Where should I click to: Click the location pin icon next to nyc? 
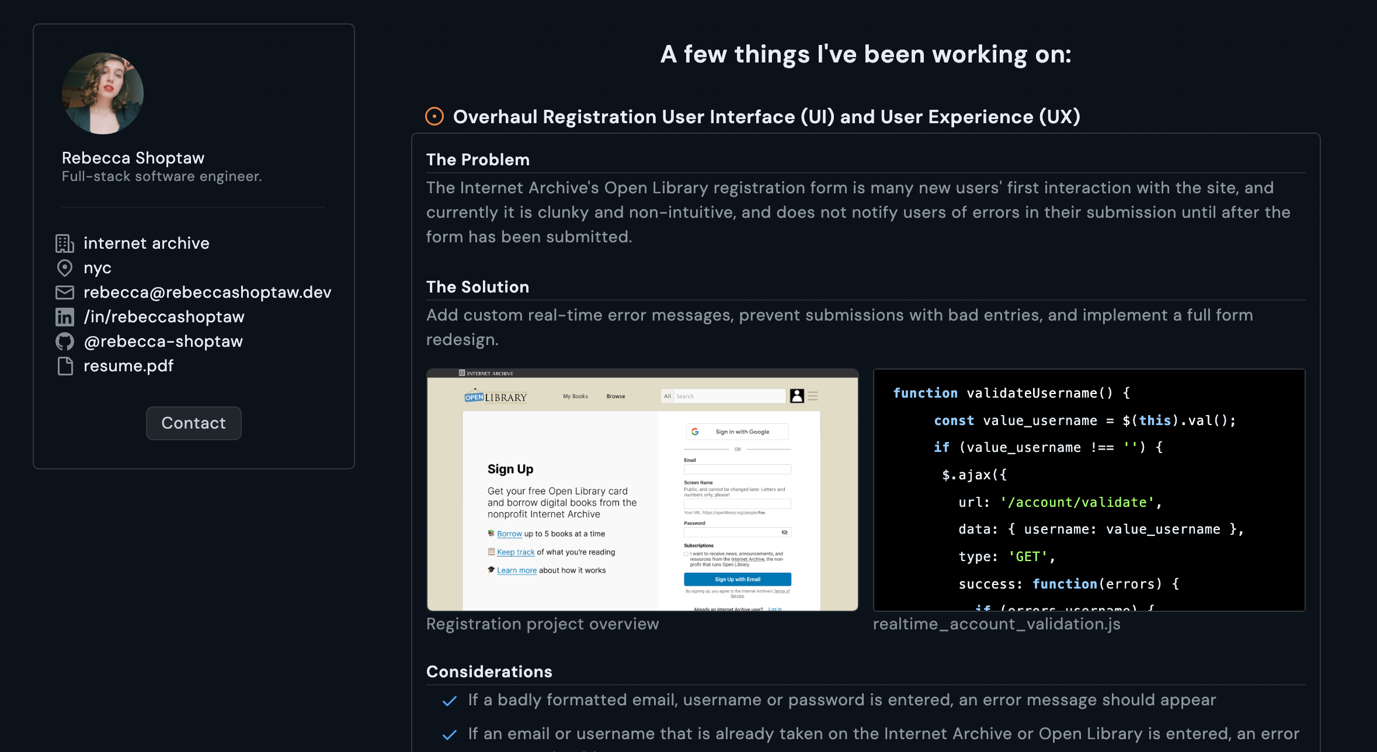click(65, 268)
